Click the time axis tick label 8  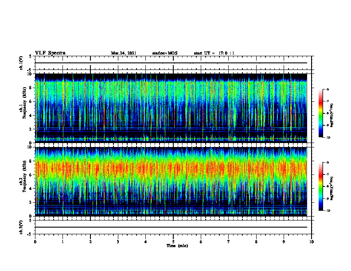pos(256,242)
